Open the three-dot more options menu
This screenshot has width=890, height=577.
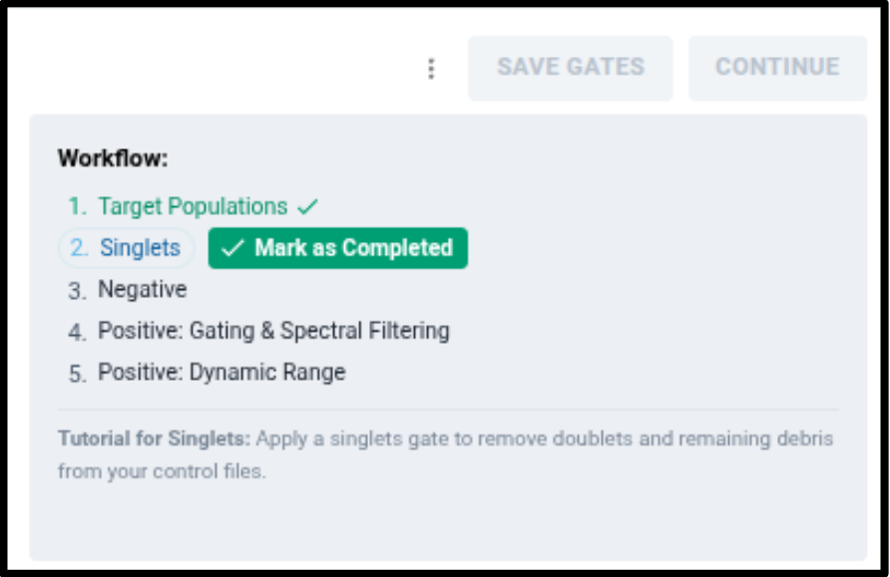431,68
